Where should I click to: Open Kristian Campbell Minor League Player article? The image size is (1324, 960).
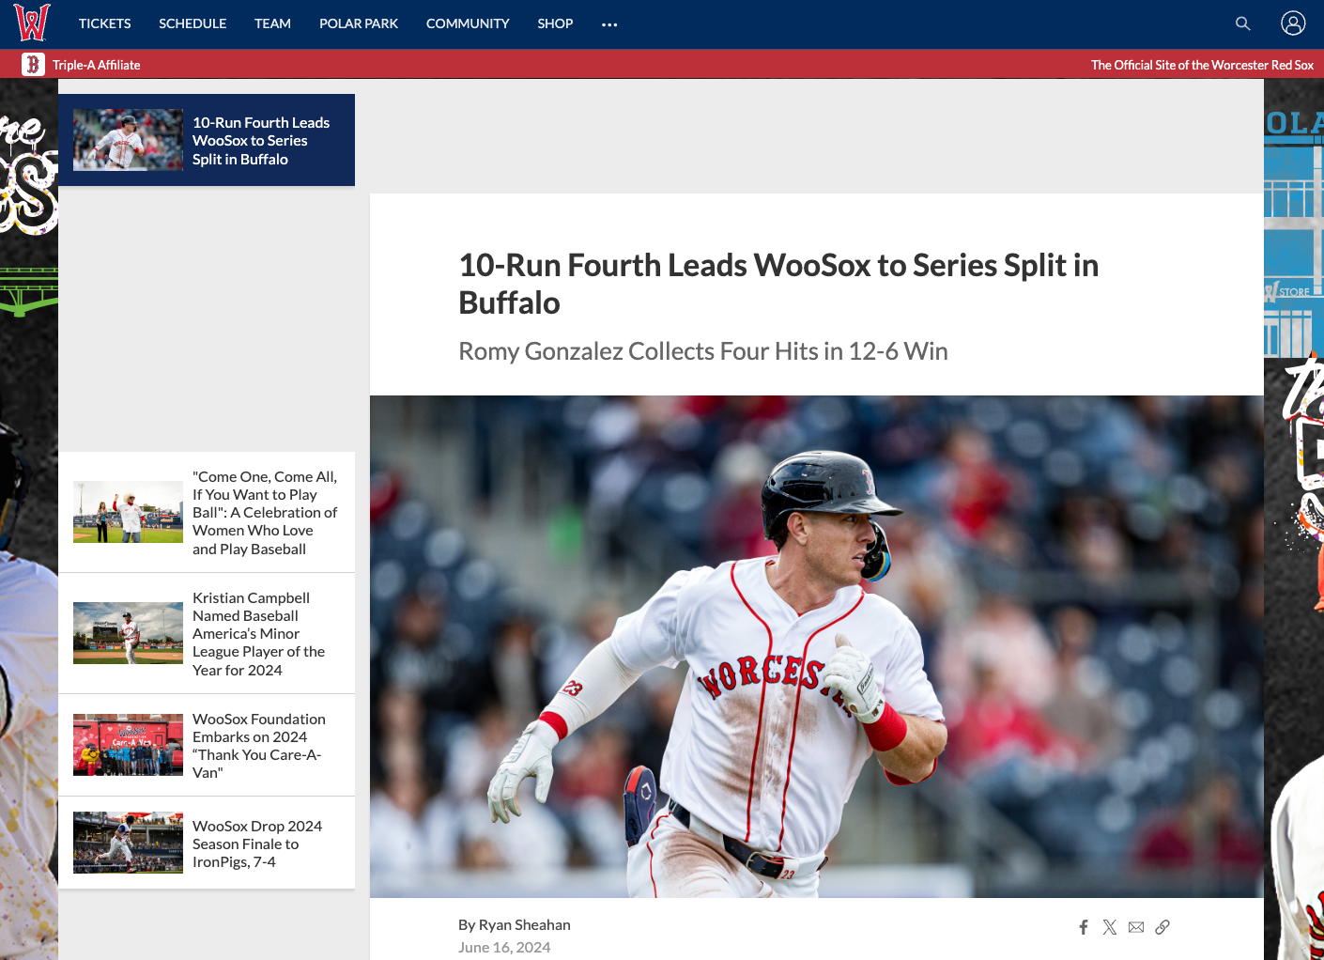[x=207, y=634]
